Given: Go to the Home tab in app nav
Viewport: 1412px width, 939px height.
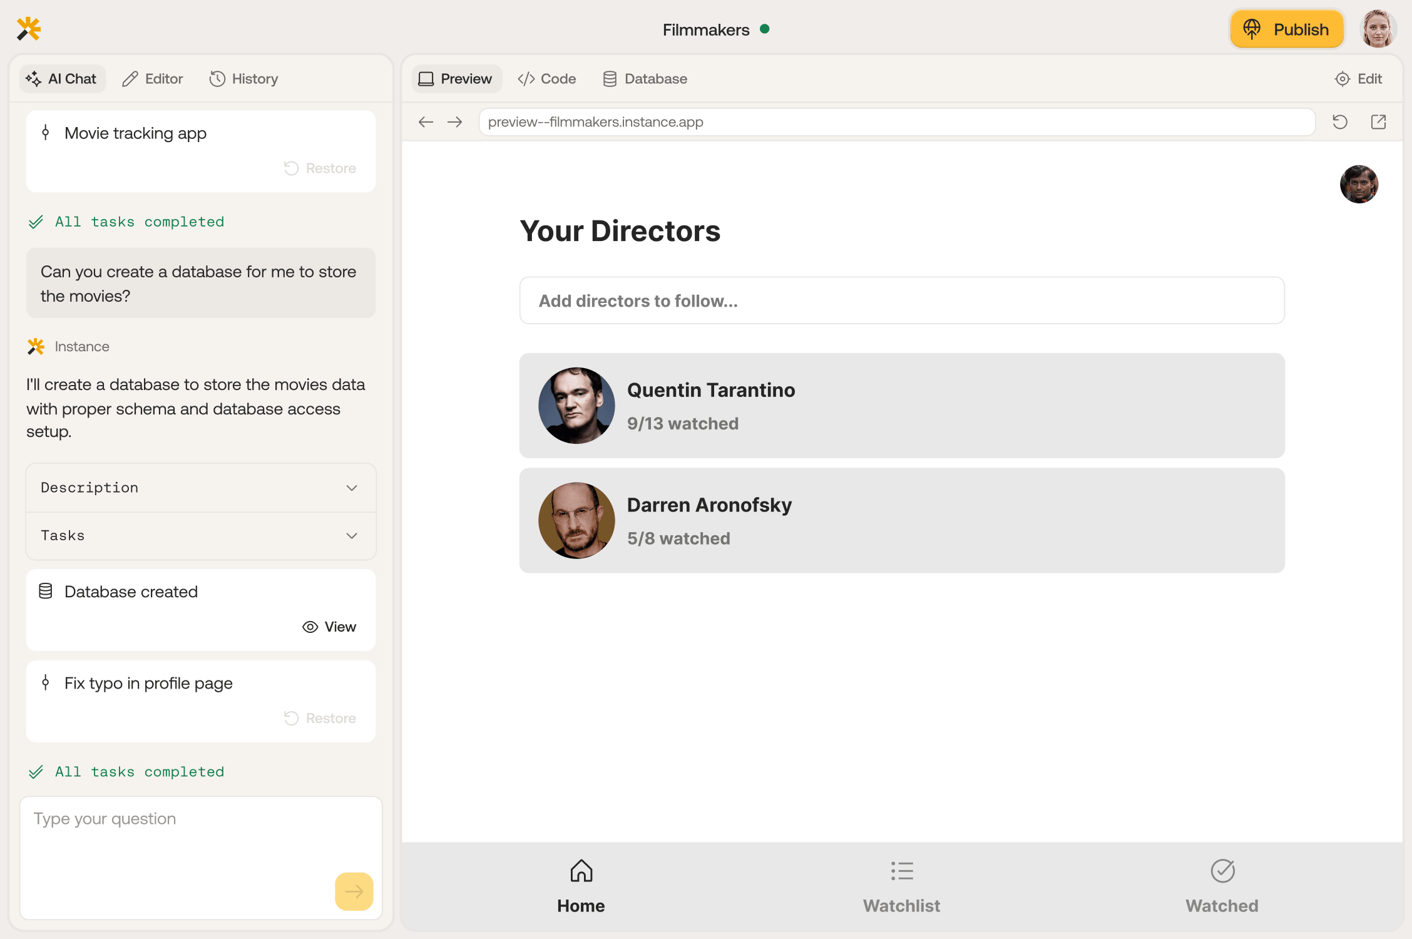Looking at the screenshot, I should coord(581,886).
